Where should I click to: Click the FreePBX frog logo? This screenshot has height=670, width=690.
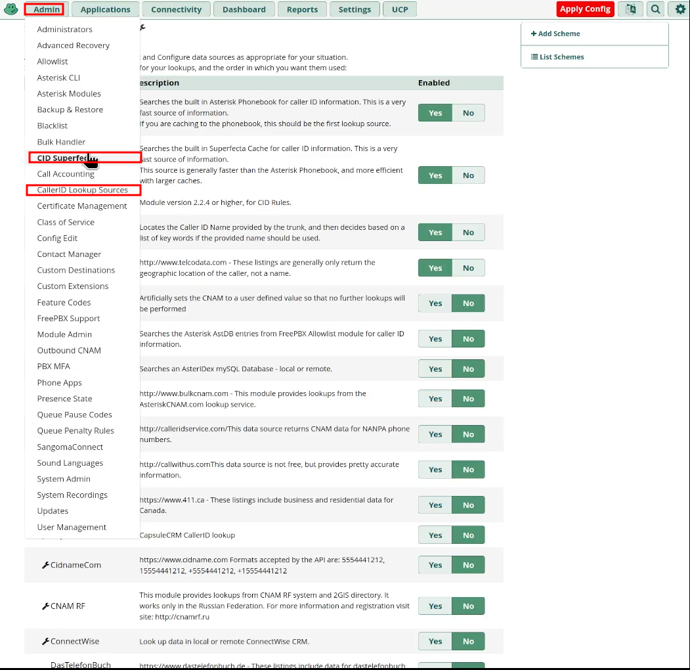[x=11, y=9]
